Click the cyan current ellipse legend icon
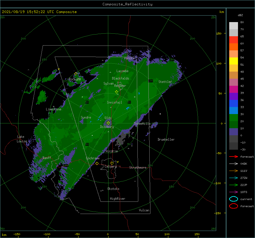The width and height of the screenshot is (255, 238). (x=233, y=199)
